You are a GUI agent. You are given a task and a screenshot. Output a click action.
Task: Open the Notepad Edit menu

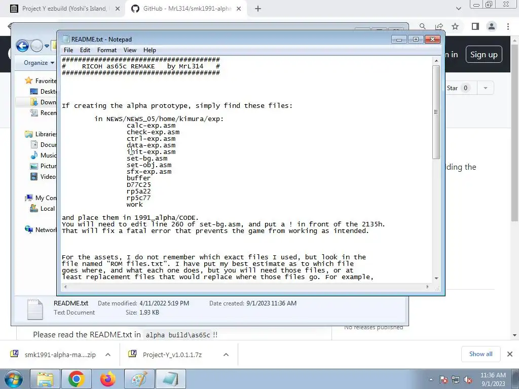[x=85, y=50]
